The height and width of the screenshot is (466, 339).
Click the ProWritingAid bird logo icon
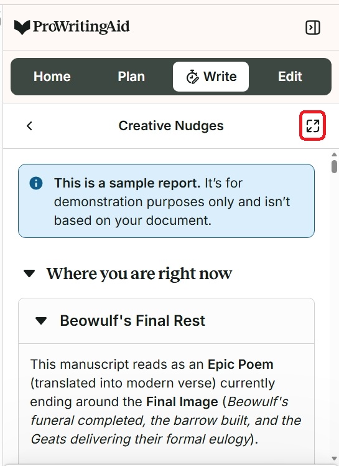(22, 27)
